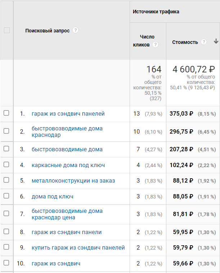Tick checkbox for row 10 гараж из сэндвич
Screen dimensions: 220x273
point(6,263)
